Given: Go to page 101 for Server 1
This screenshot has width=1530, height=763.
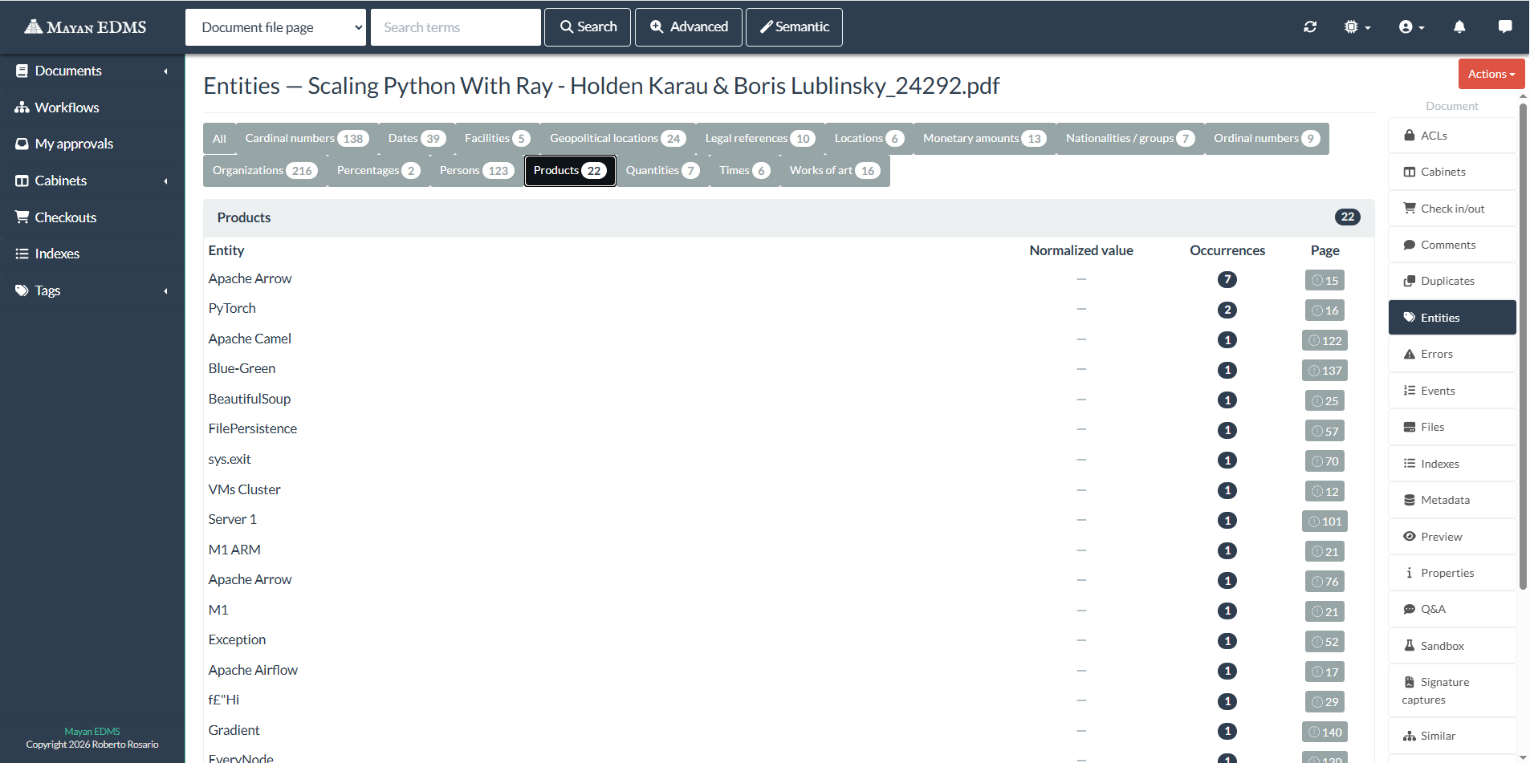Looking at the screenshot, I should pos(1325,522).
